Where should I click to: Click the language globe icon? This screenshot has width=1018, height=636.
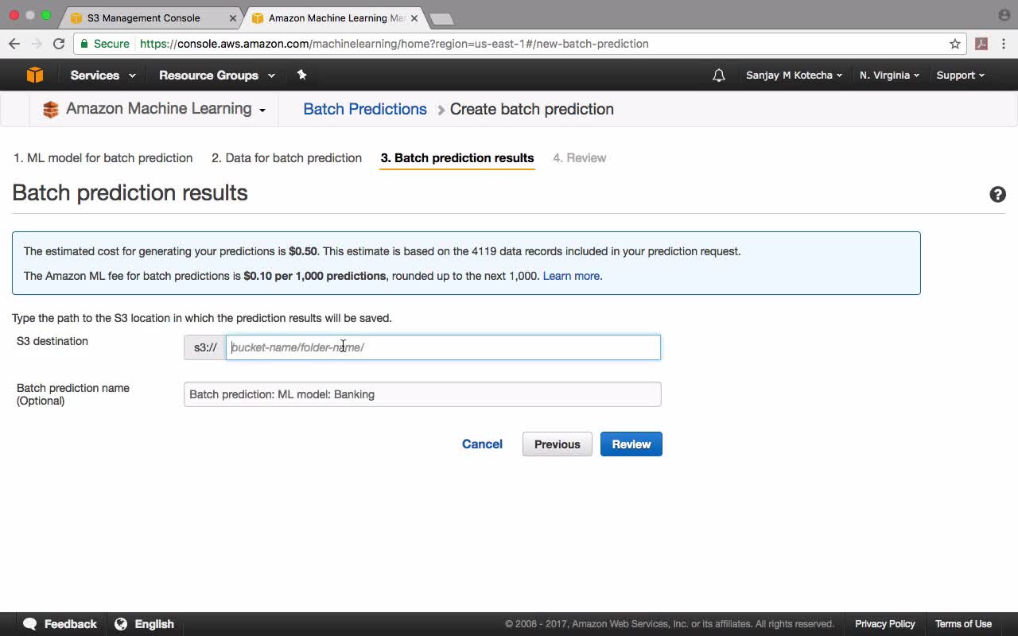click(x=121, y=624)
